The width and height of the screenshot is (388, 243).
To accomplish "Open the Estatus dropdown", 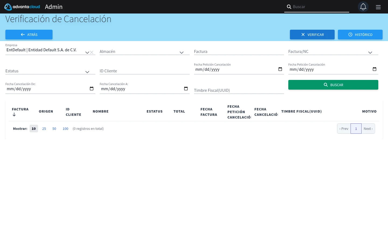I will tap(87, 72).
